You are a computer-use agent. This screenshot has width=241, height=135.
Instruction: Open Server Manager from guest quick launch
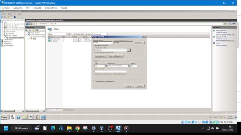pos(12,117)
